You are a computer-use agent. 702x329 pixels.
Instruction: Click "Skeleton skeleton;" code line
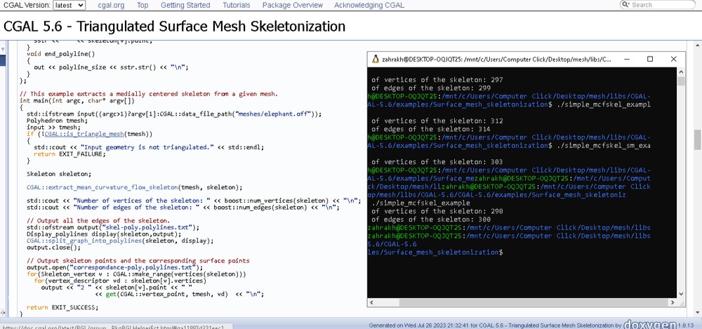tap(59, 174)
